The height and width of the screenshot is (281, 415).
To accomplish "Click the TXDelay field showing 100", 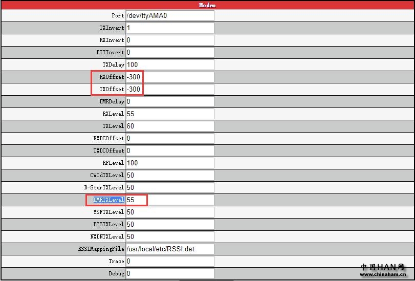I will pos(169,64).
